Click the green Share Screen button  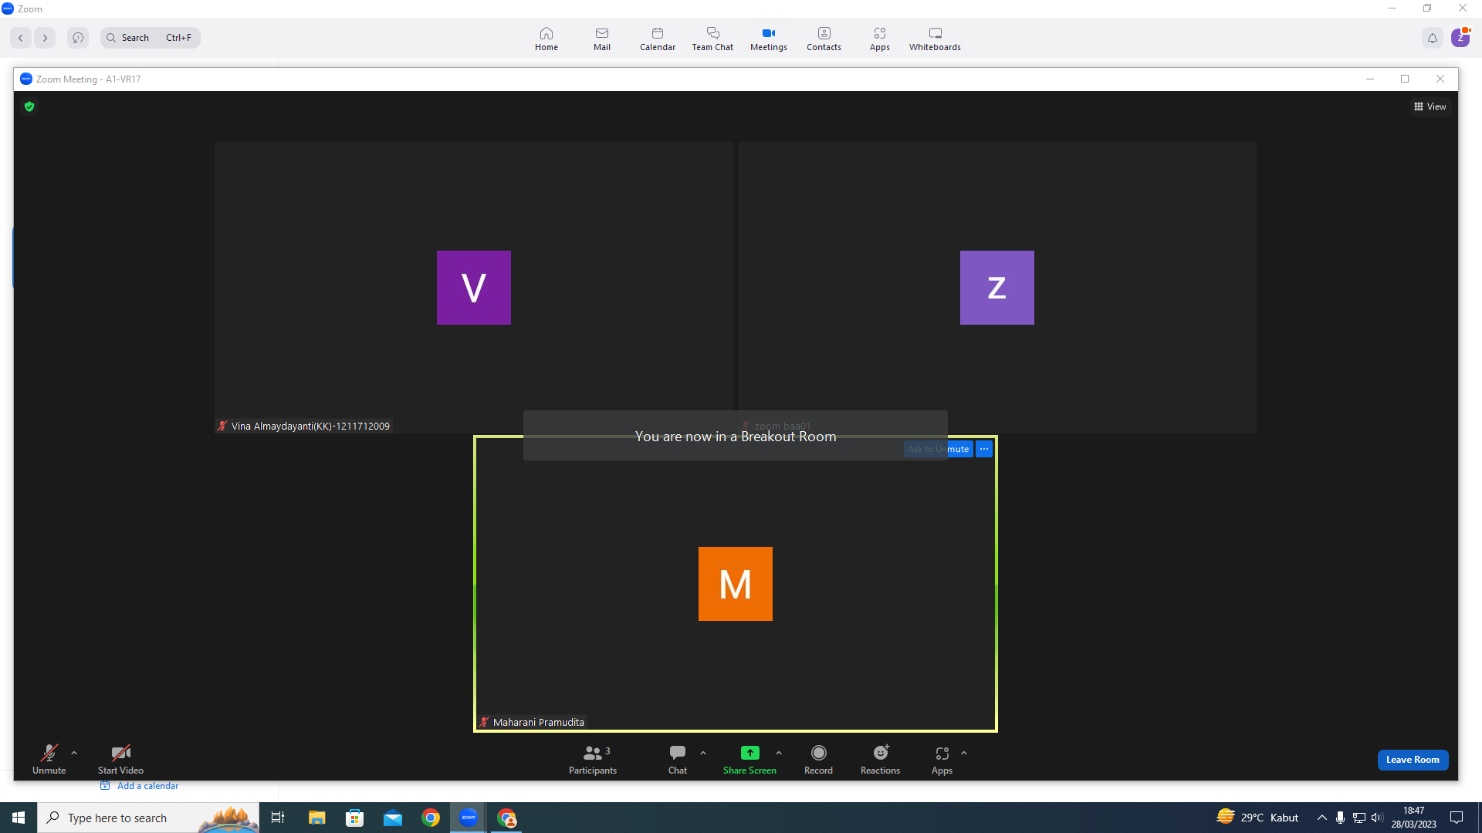click(x=749, y=759)
